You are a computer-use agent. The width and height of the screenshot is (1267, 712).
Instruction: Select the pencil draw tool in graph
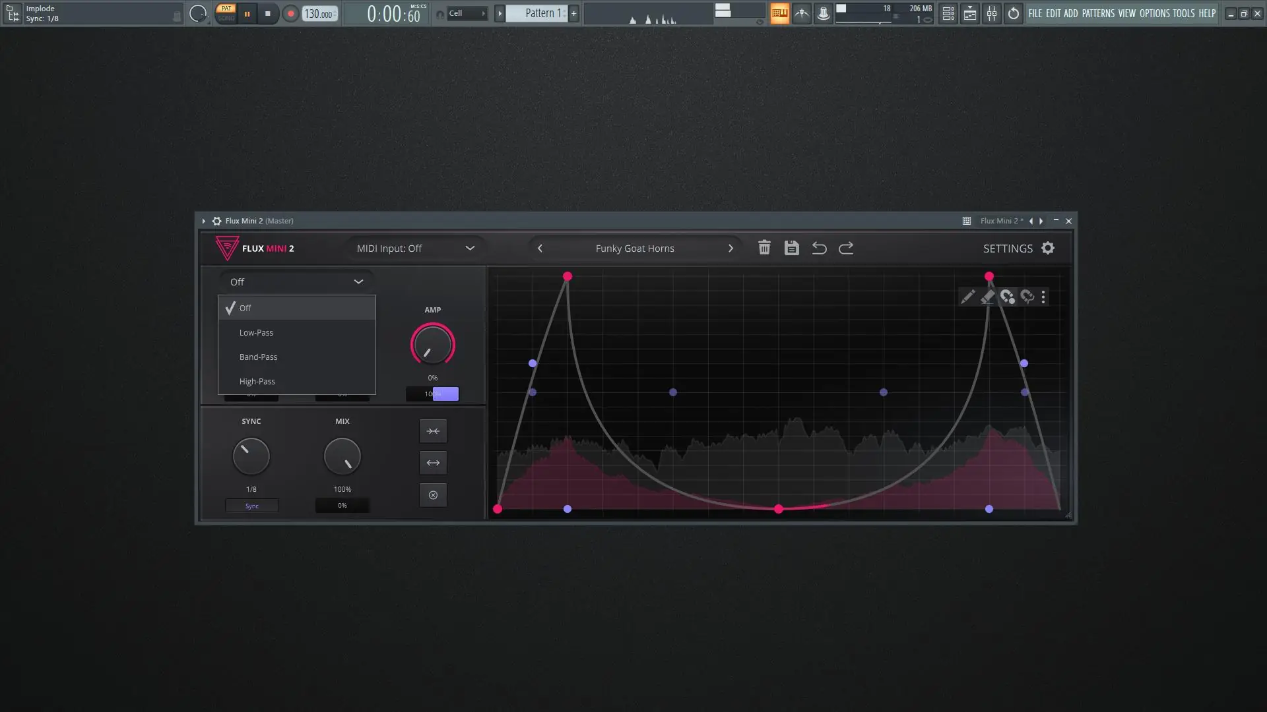pos(967,297)
